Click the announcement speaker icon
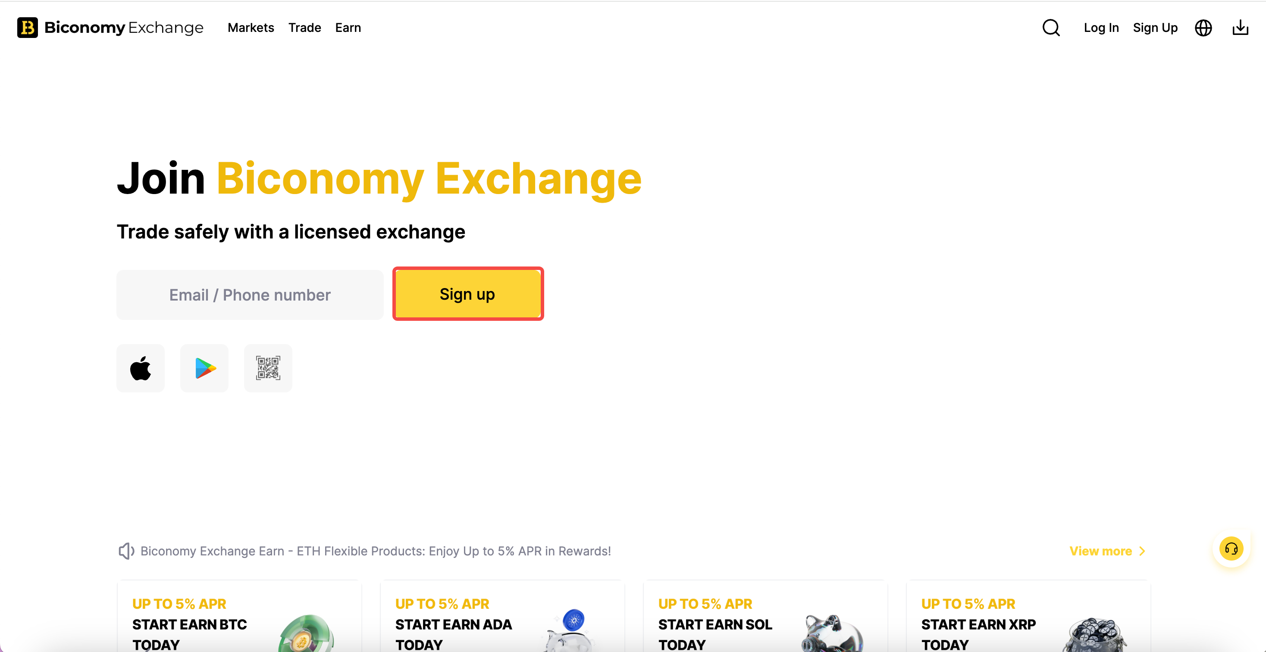 click(126, 551)
